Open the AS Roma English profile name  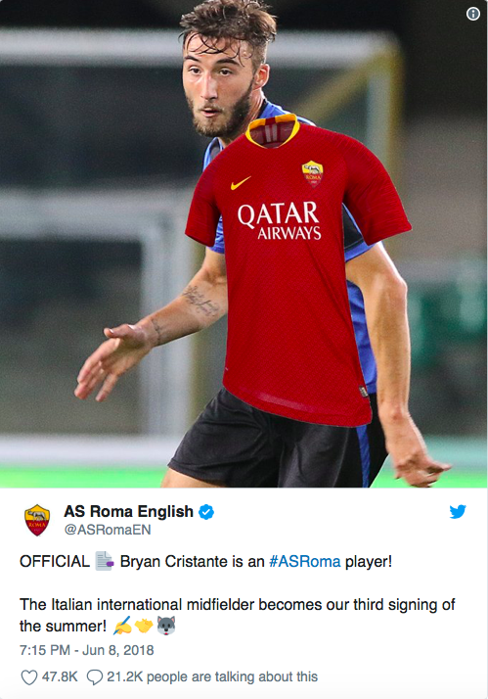[129, 511]
